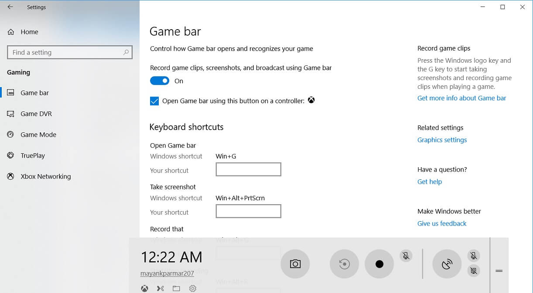Start broadcasting with the satellite dish button
The width and height of the screenshot is (533, 293).
(447, 264)
